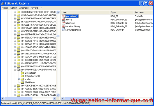This screenshot has width=154, height=106.
Task: Expand the shellex subkey
Action: pyautogui.click(x=19, y=79)
